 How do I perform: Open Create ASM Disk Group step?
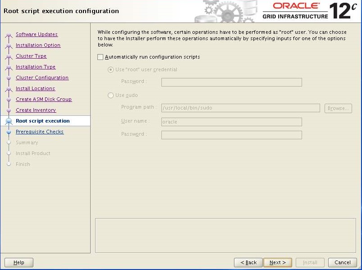44,99
